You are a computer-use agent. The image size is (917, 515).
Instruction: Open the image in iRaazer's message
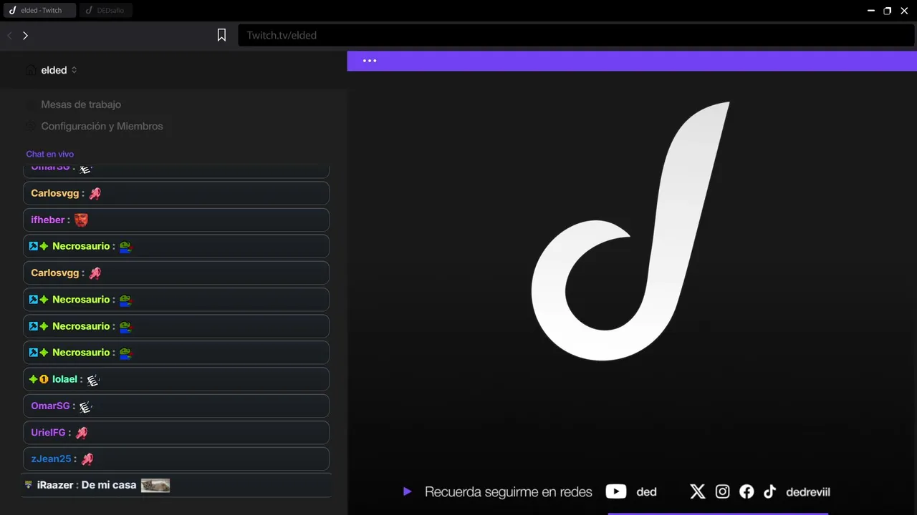pos(155,486)
